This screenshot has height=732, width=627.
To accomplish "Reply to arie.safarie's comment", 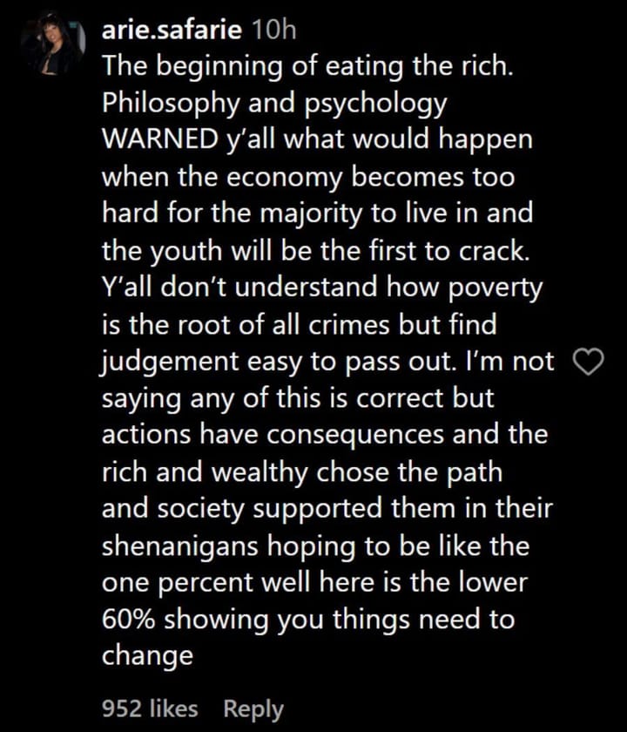I will click(253, 708).
